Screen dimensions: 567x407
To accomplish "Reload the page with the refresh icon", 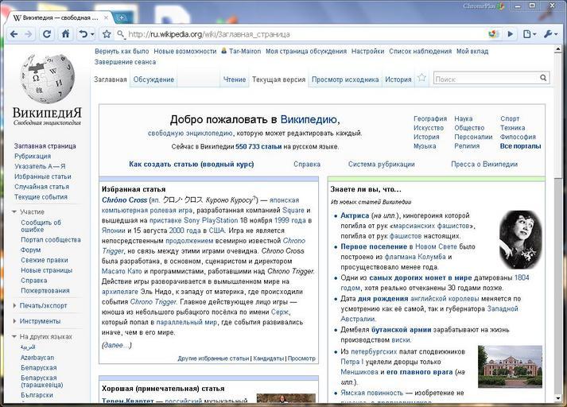I will click(x=46, y=34).
